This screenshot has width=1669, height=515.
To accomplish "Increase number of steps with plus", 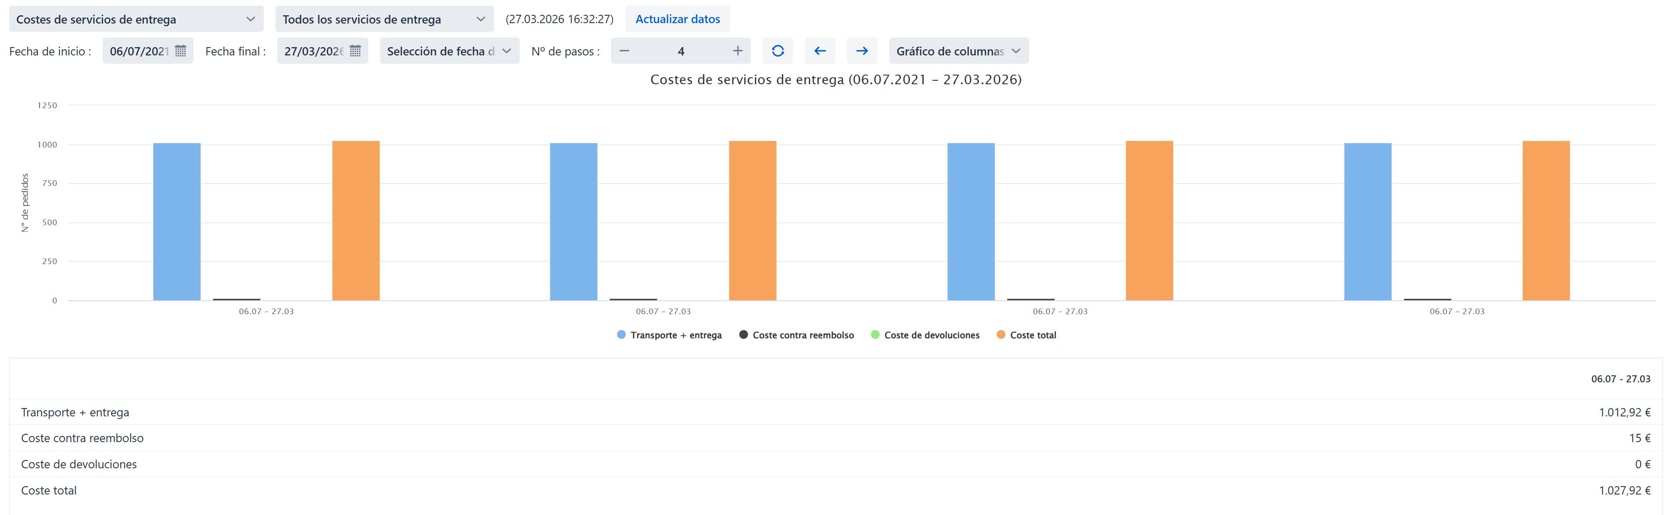I will pos(737,51).
